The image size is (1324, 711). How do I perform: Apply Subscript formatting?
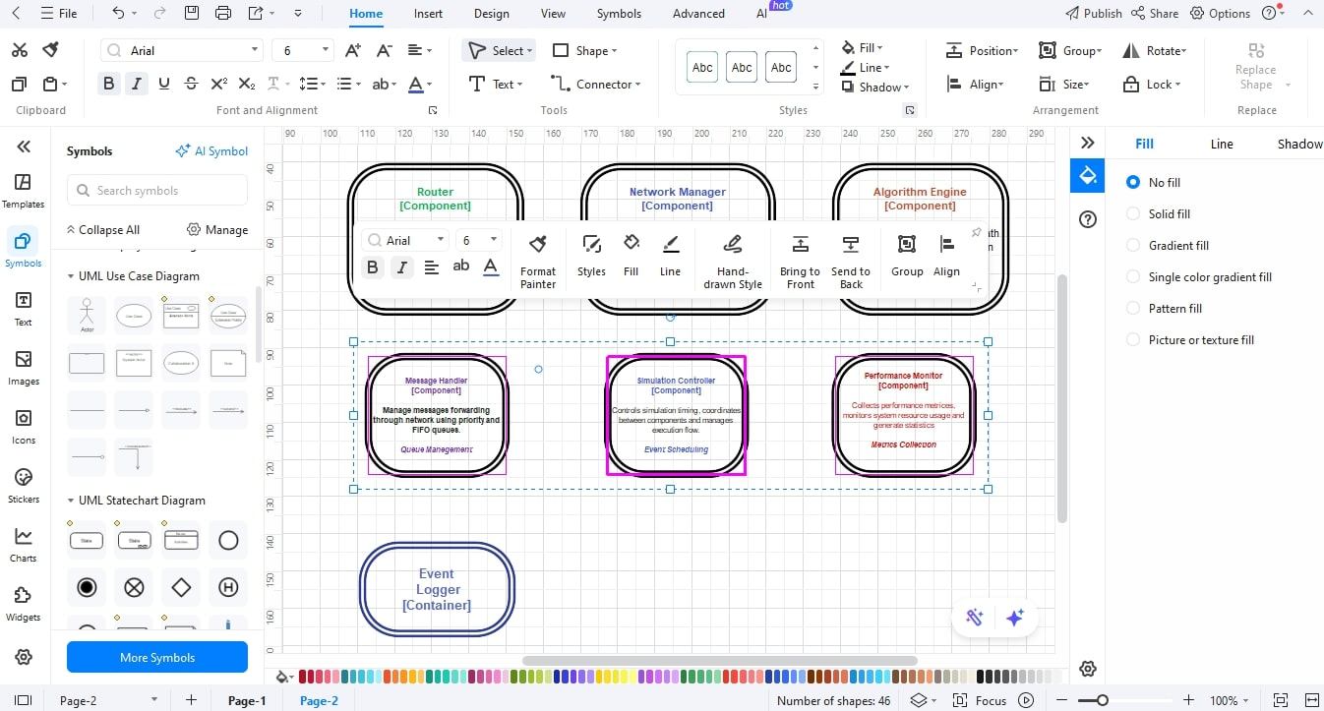pos(247,84)
